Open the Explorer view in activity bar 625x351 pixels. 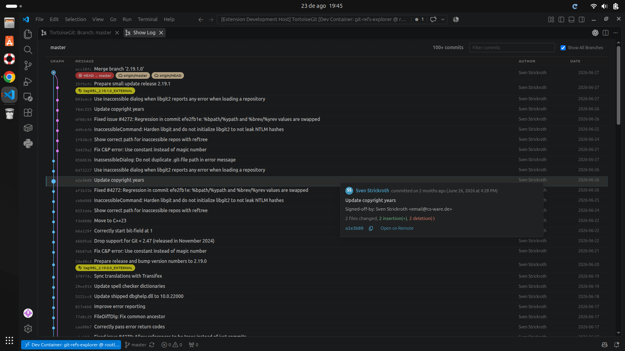[x=28, y=34]
